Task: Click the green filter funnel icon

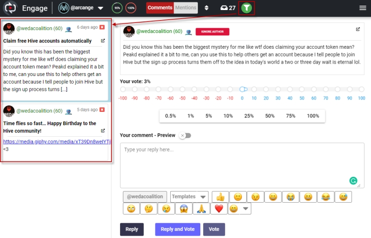Action: point(246,8)
